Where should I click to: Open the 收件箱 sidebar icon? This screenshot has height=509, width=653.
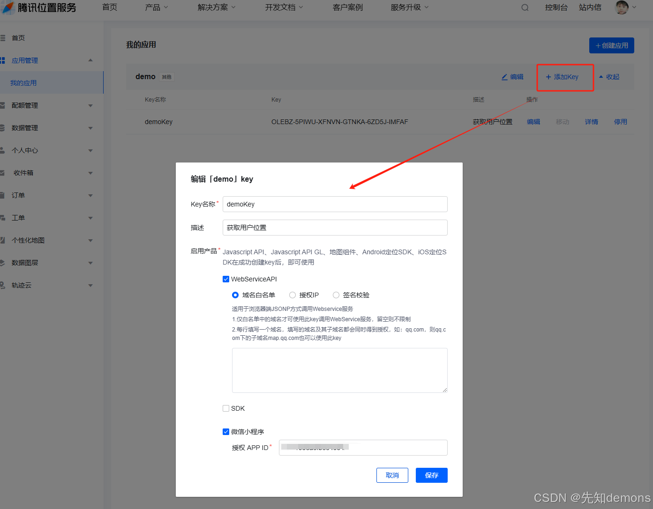click(x=5, y=172)
